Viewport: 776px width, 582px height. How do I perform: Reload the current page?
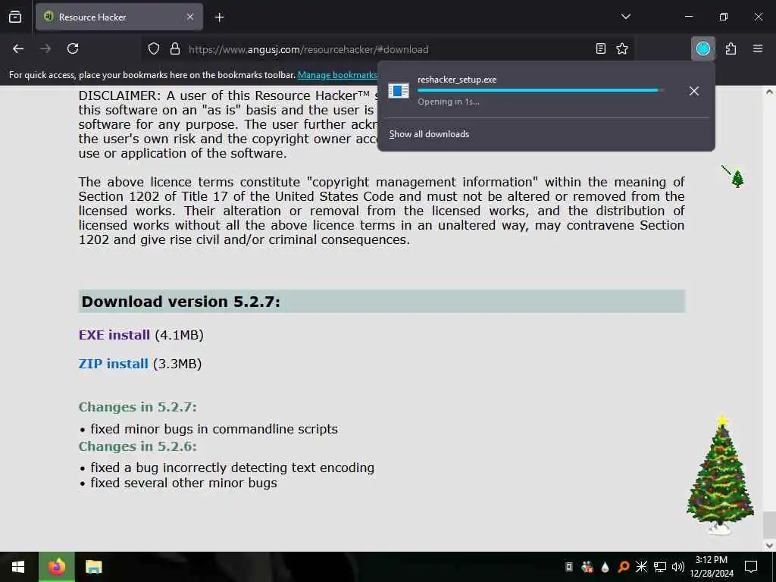coord(73,48)
